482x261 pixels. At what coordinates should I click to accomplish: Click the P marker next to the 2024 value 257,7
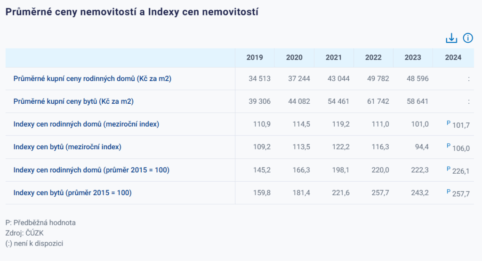(449, 191)
